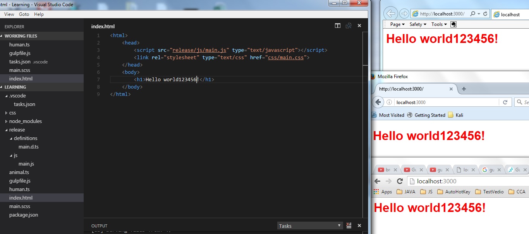
Task: Go forward in Internet Explorer
Action: (x=404, y=14)
